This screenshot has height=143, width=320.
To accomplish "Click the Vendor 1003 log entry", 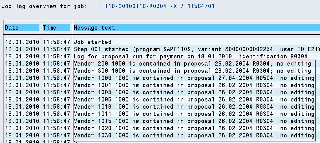I will (194, 92).
